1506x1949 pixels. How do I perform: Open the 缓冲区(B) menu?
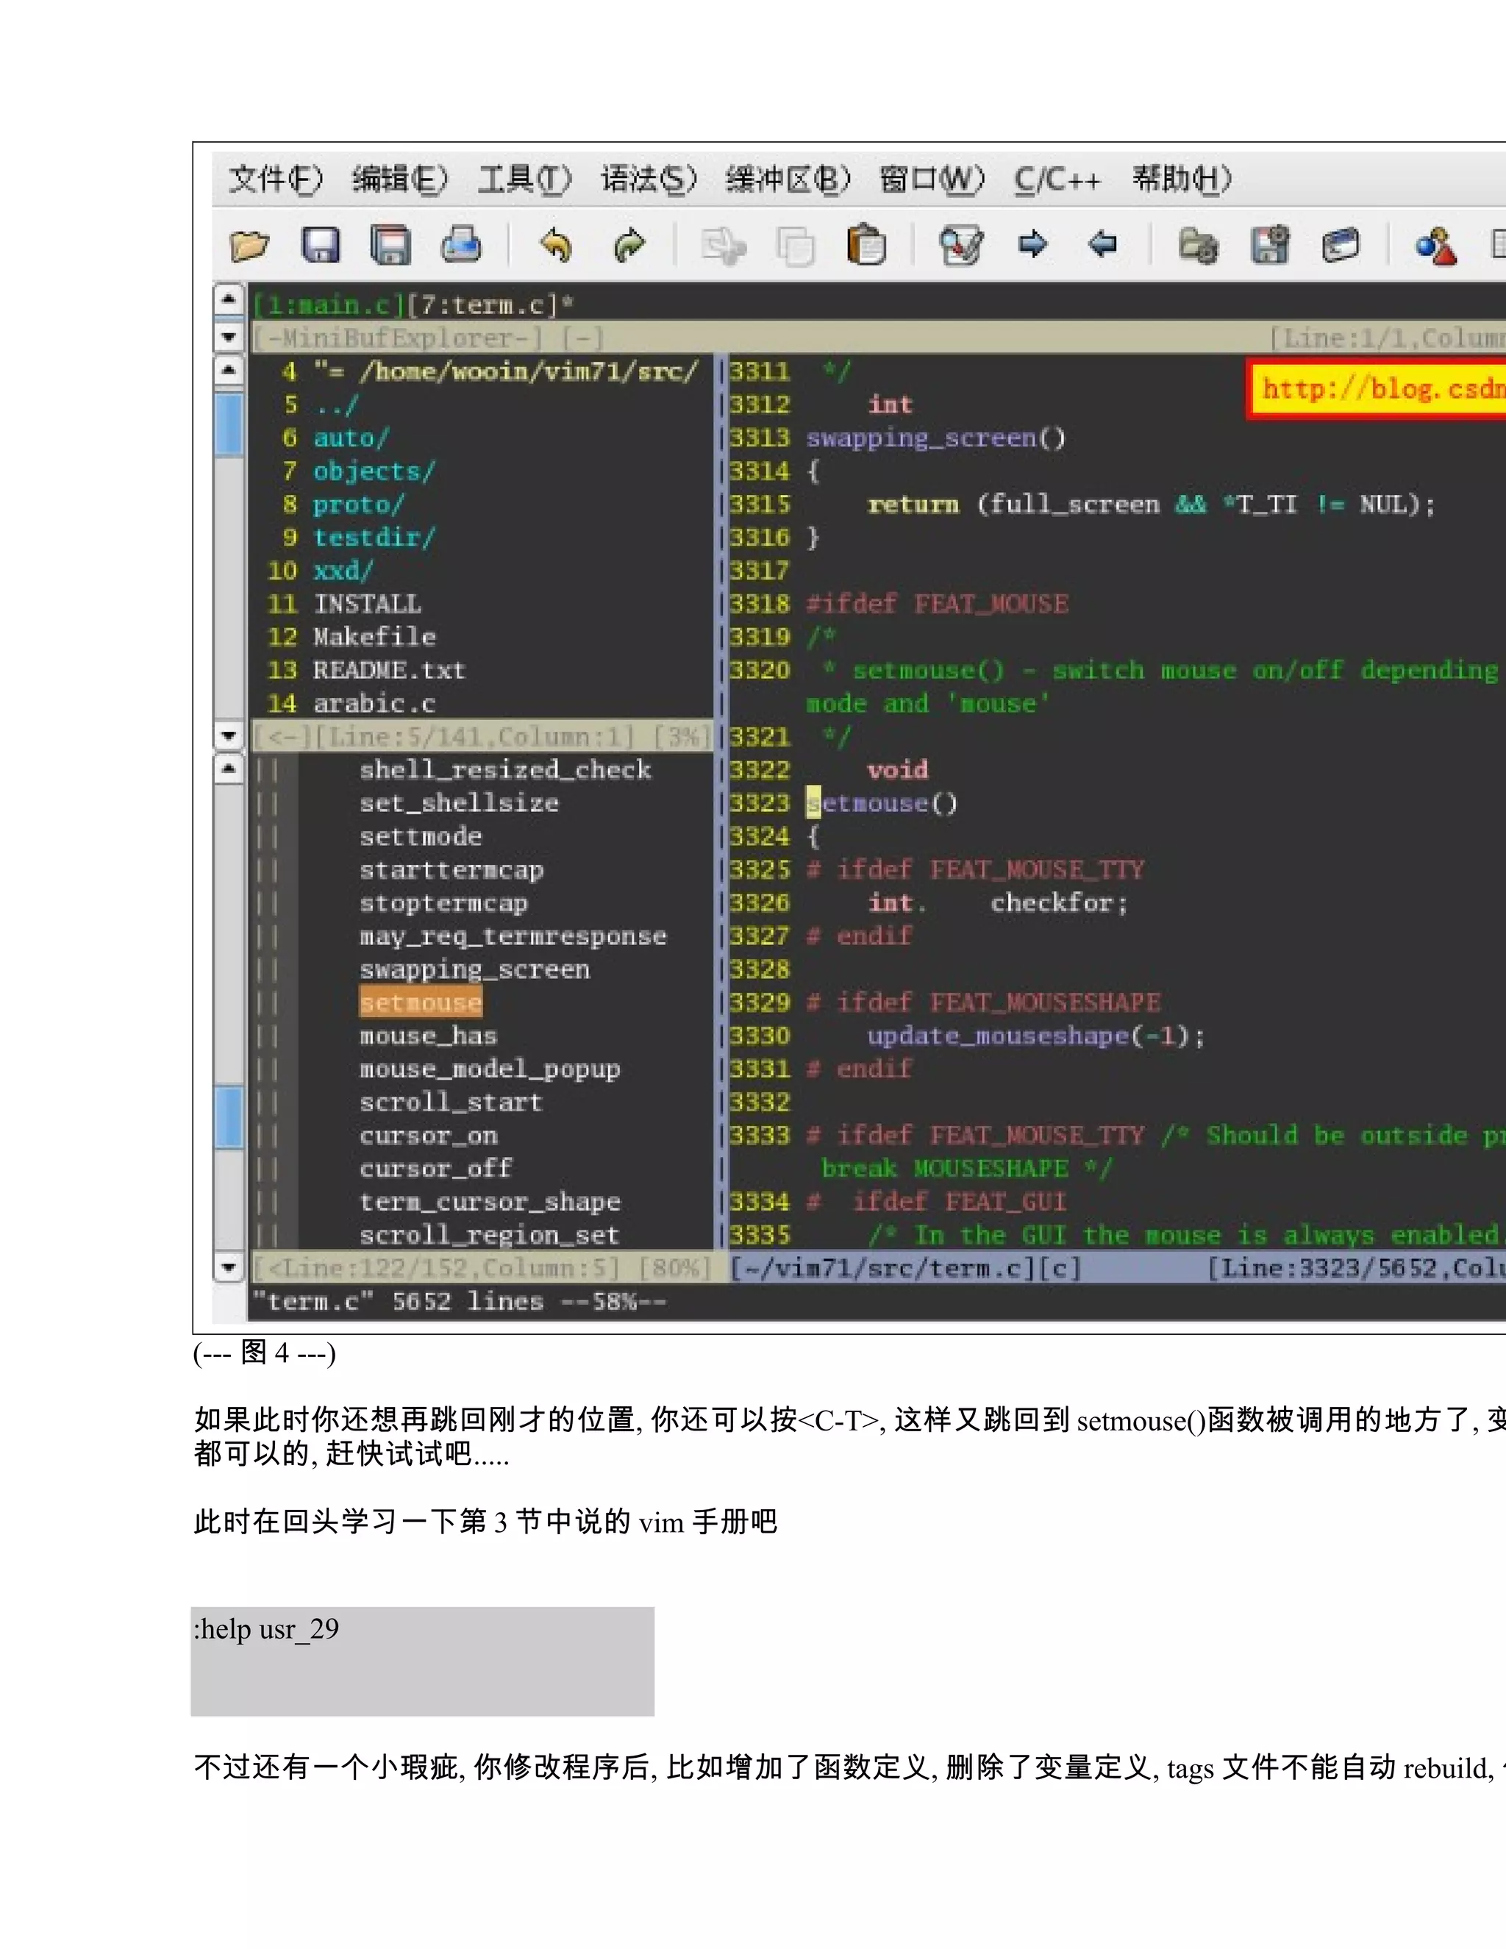coord(788,179)
